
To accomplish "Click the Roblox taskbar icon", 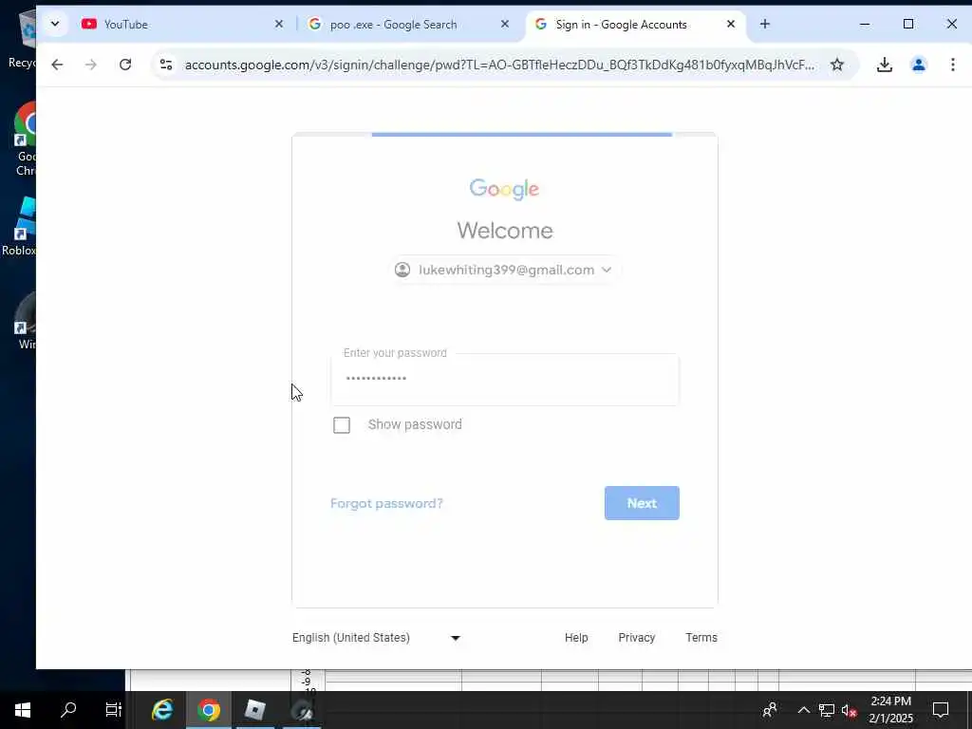I will point(254,710).
